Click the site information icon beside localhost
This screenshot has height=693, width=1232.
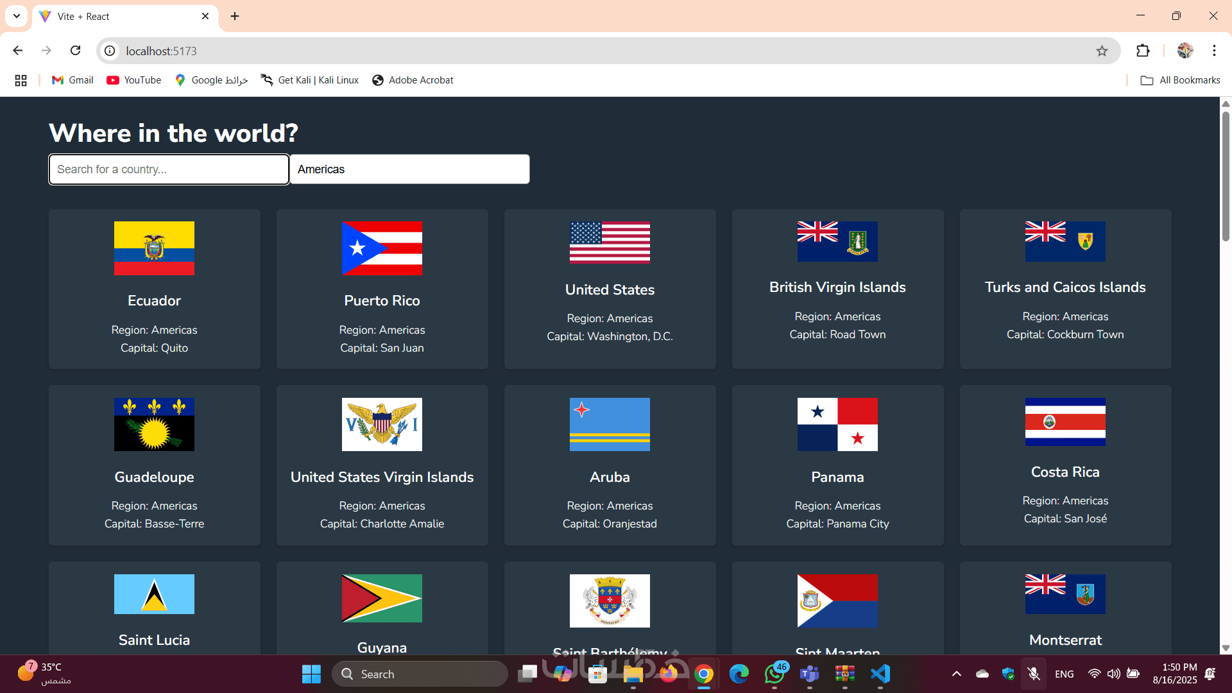(x=110, y=51)
